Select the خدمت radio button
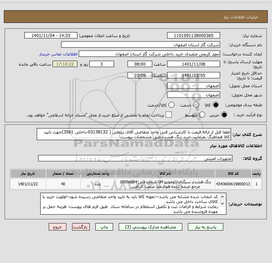 coord(196,105)
